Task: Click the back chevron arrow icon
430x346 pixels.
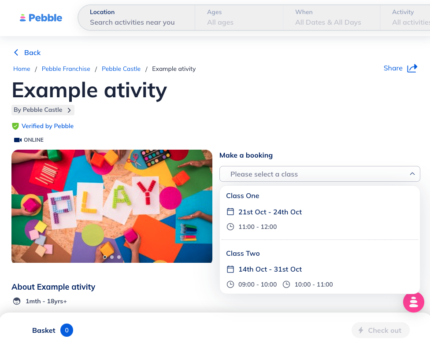Action: (x=16, y=52)
